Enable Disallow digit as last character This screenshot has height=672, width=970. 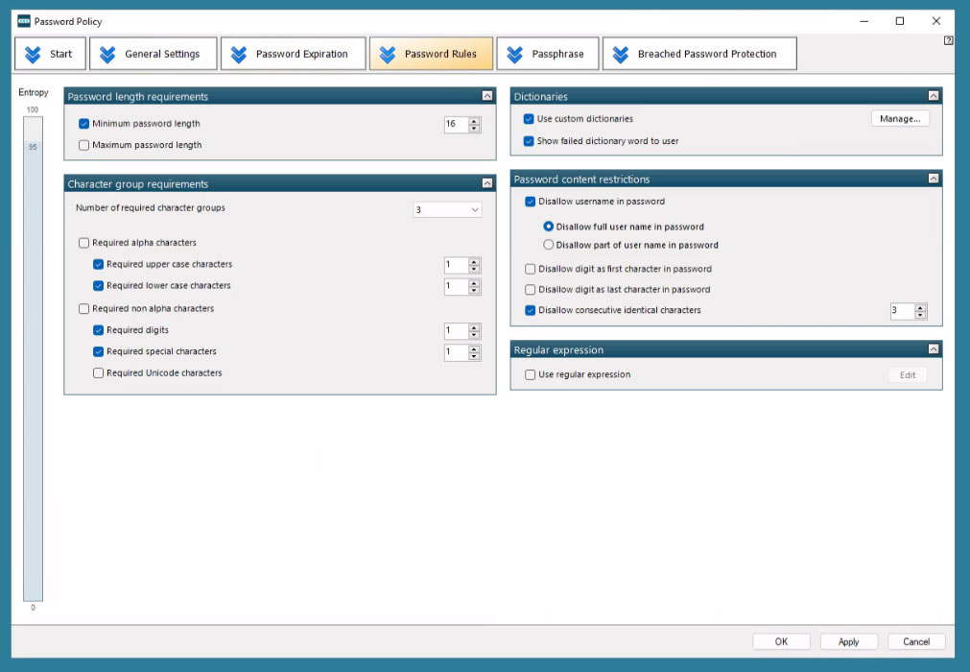click(531, 290)
